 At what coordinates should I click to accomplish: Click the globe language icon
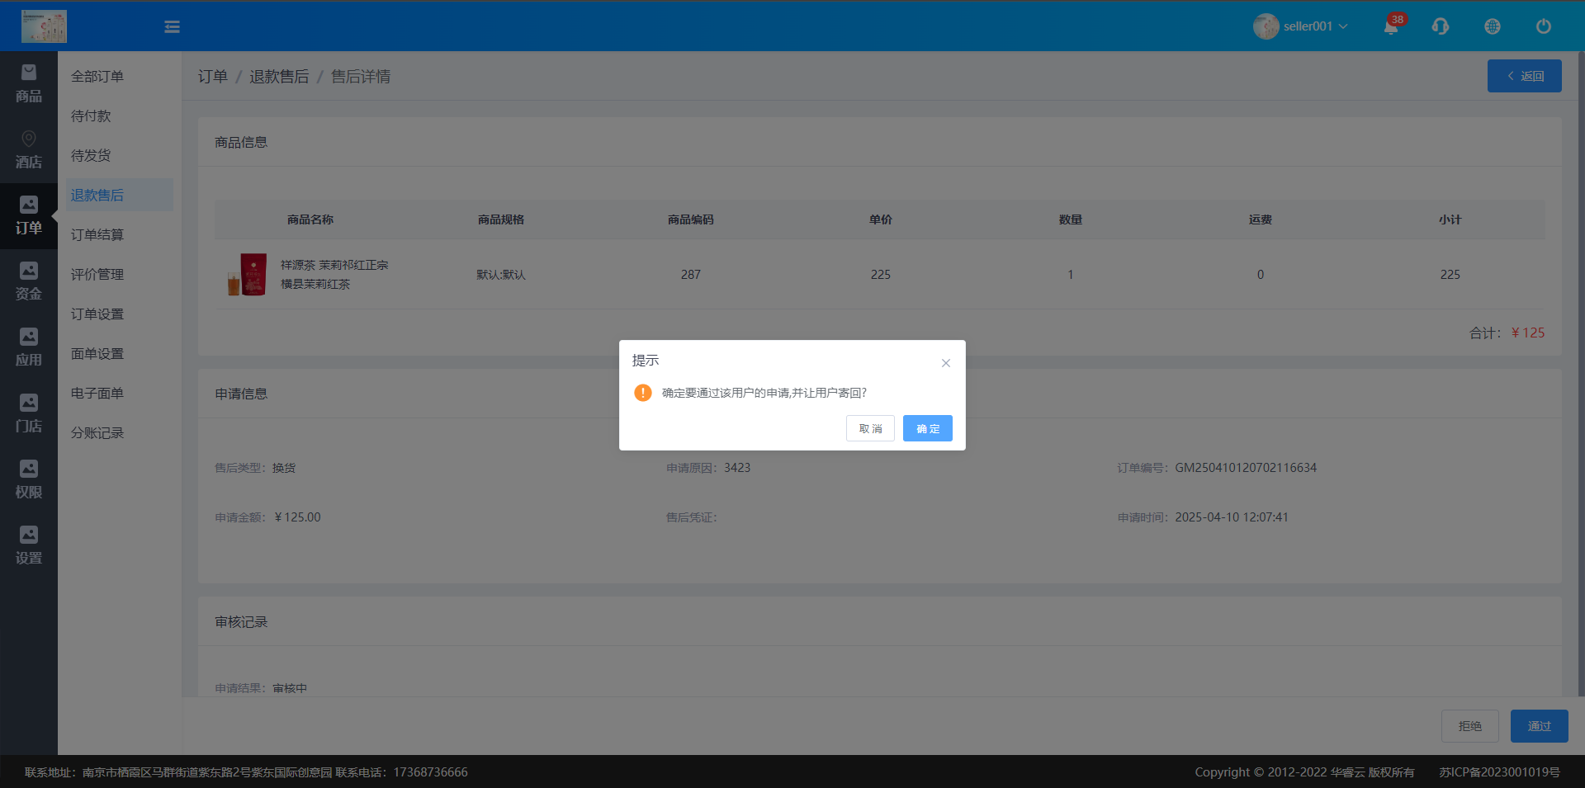coord(1493,26)
